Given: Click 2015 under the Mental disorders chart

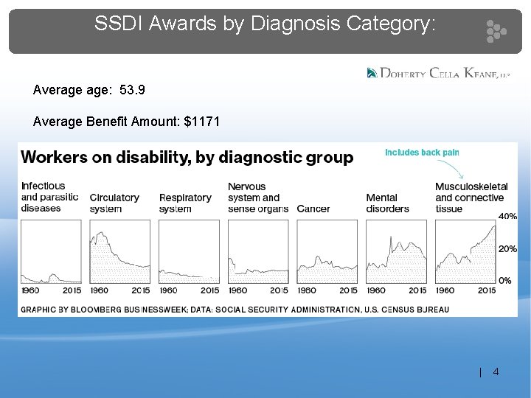Looking at the screenshot, I should [417, 290].
